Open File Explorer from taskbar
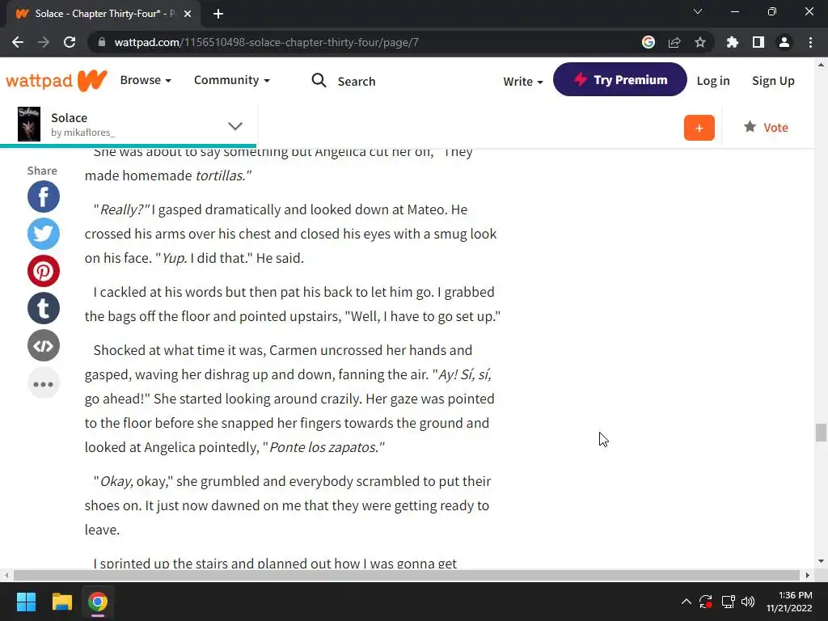 (x=61, y=602)
